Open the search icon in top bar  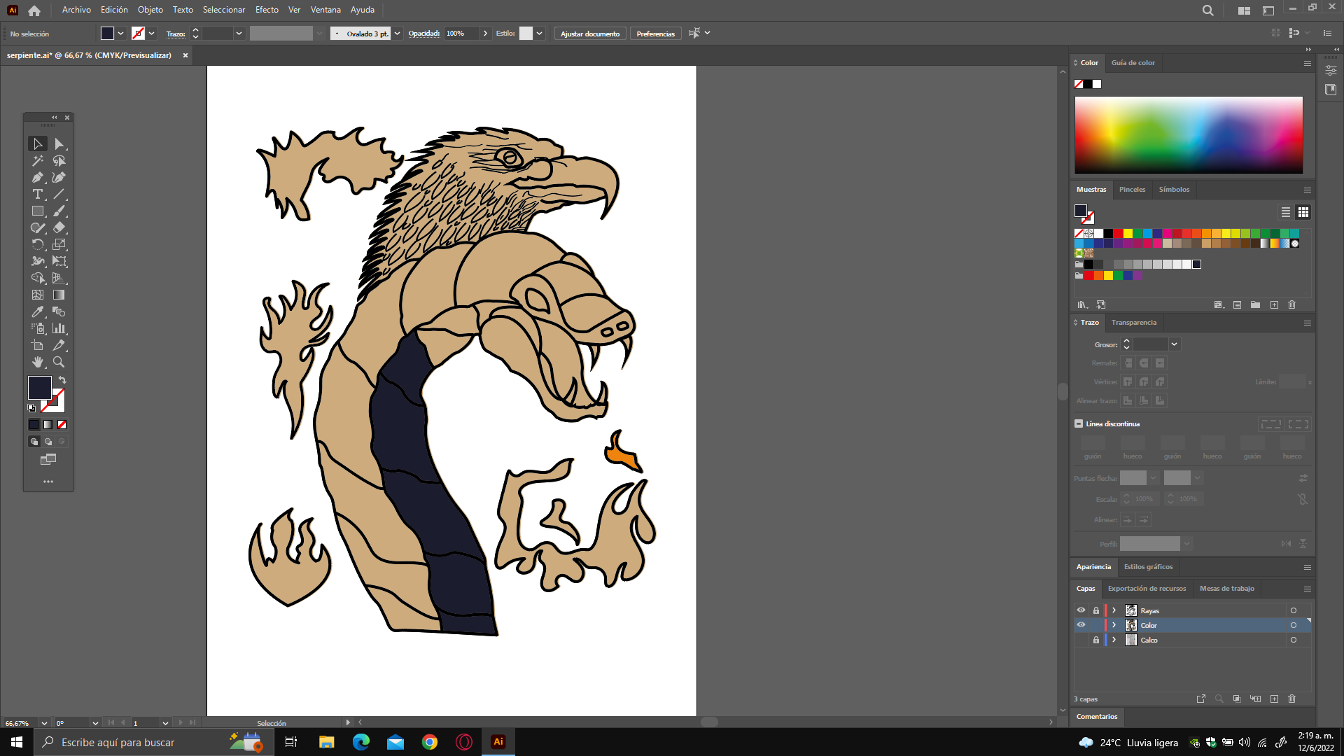click(1208, 10)
